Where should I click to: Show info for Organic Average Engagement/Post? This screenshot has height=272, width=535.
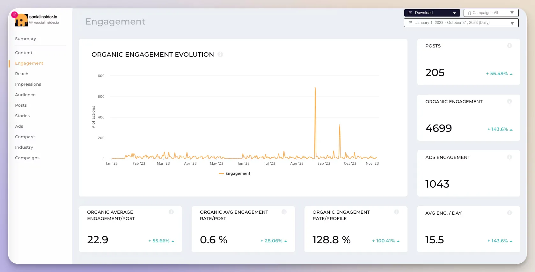(171, 212)
